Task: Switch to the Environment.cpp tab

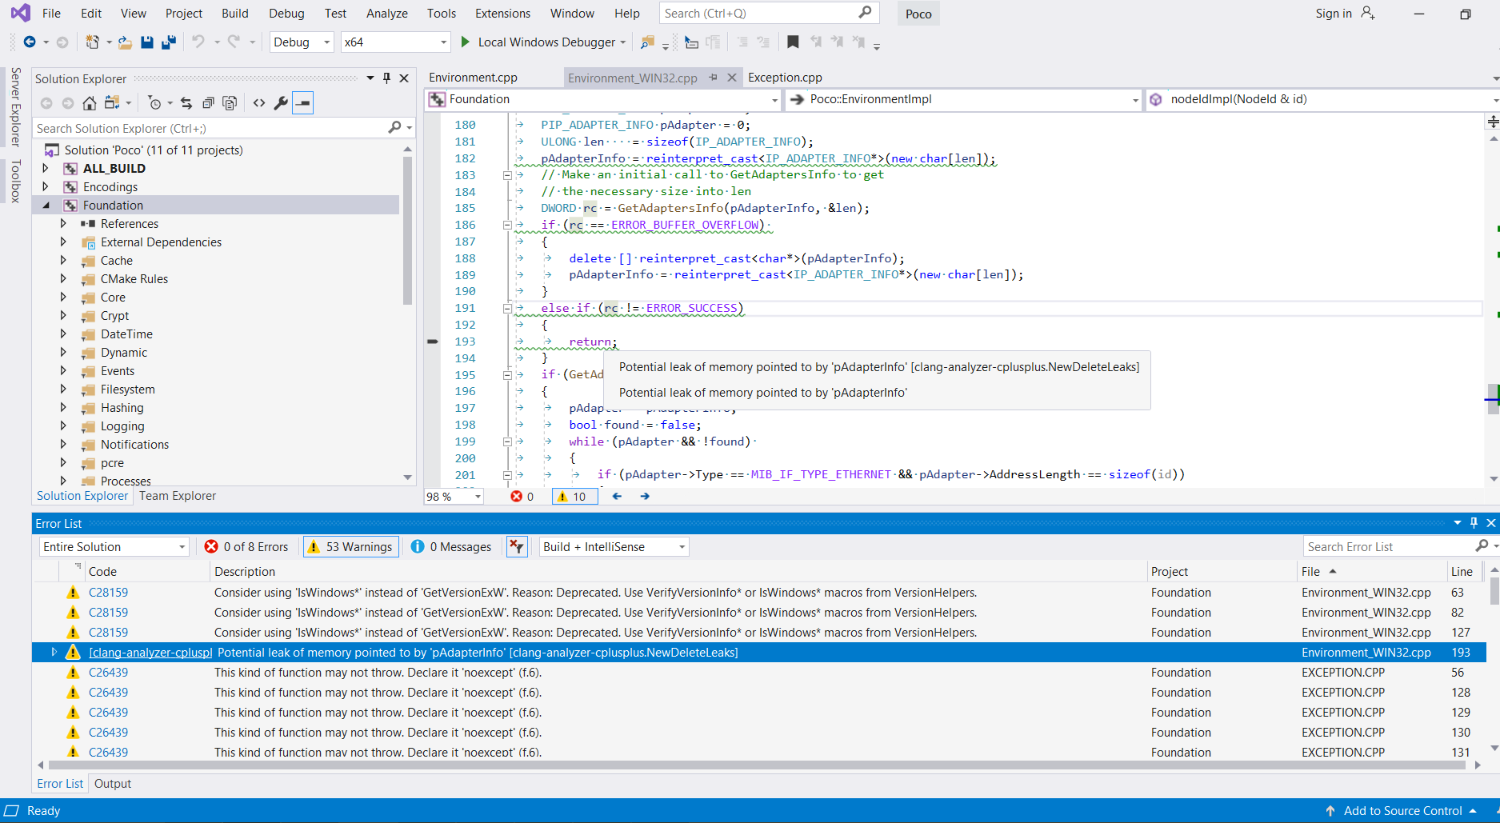Action: click(473, 78)
